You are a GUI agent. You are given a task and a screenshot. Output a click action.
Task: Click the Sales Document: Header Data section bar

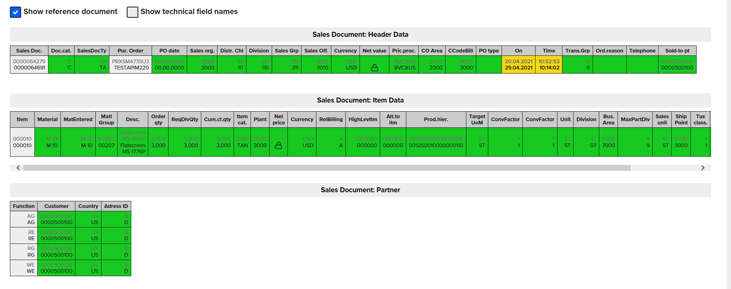click(x=360, y=35)
